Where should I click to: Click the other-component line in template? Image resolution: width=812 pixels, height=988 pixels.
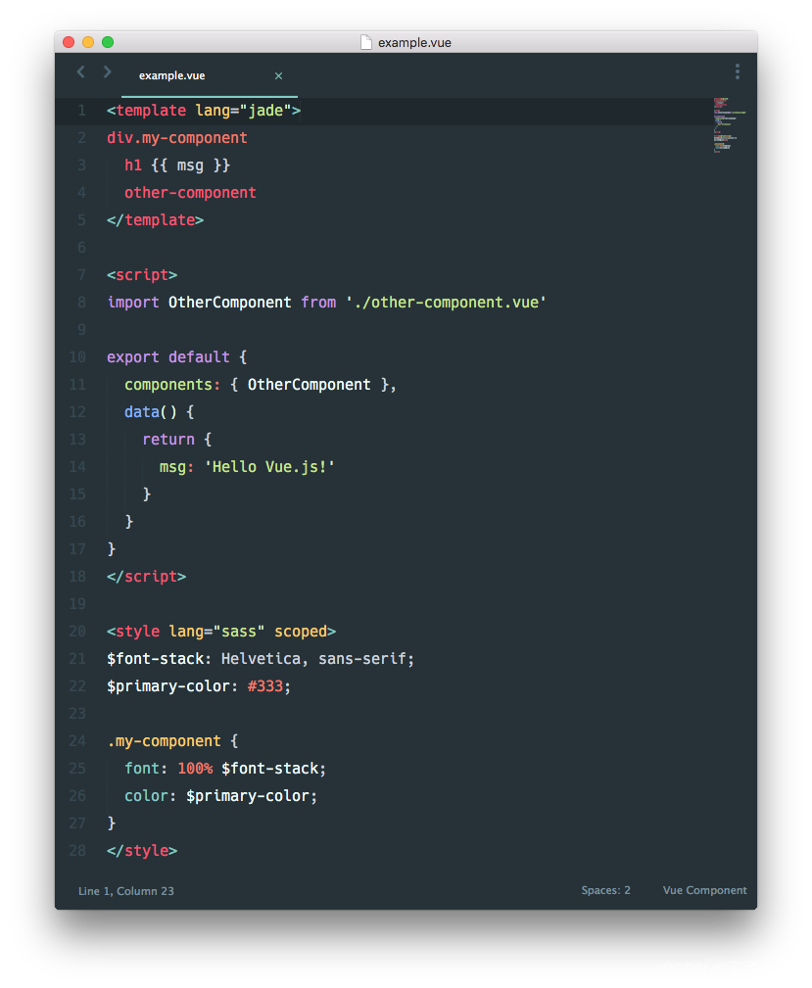point(190,193)
